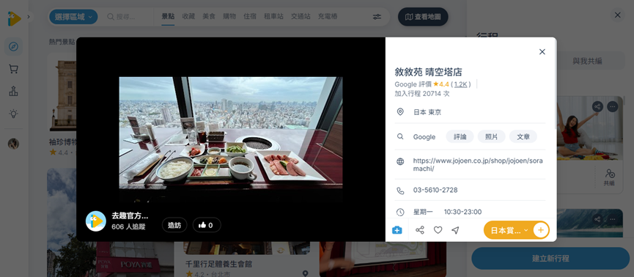Click the telephone icon
634x277 pixels.
click(400, 191)
